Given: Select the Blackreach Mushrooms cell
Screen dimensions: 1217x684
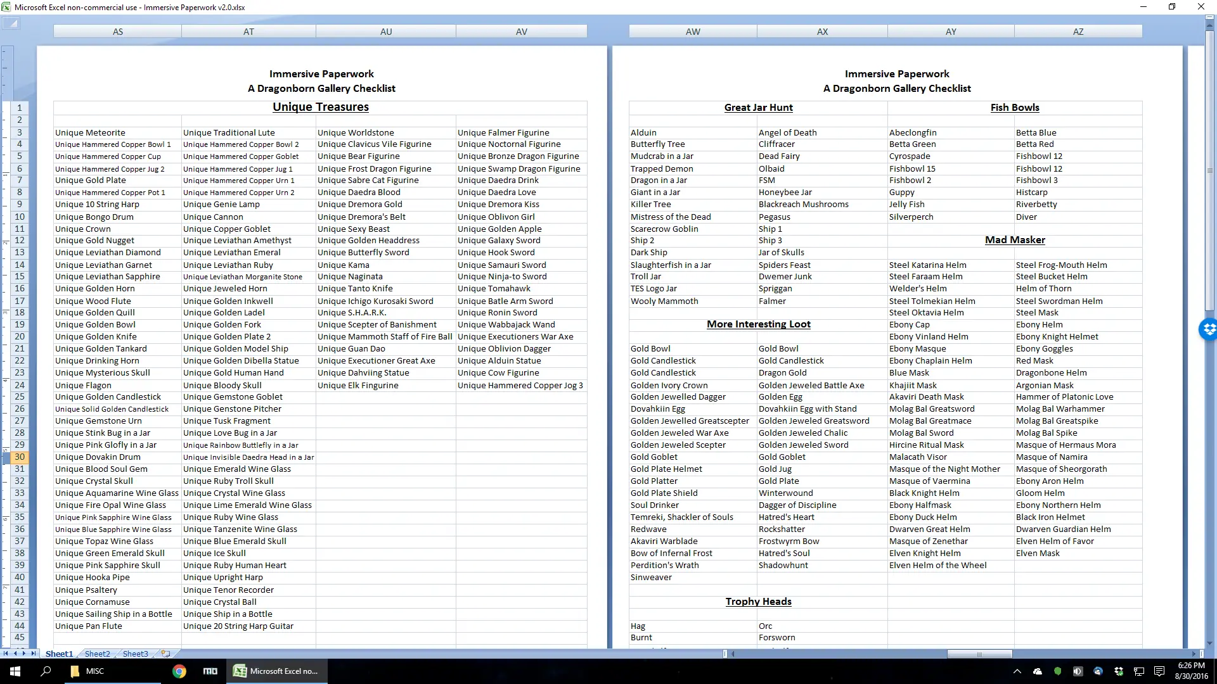Looking at the screenshot, I should (x=822, y=204).
